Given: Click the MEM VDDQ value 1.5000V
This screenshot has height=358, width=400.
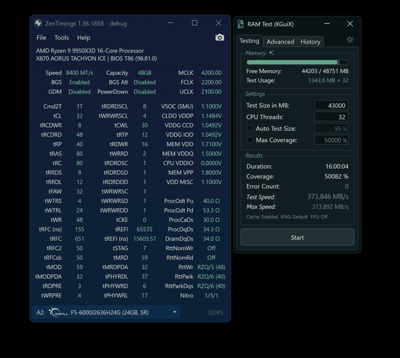Looking at the screenshot, I should coord(211,153).
